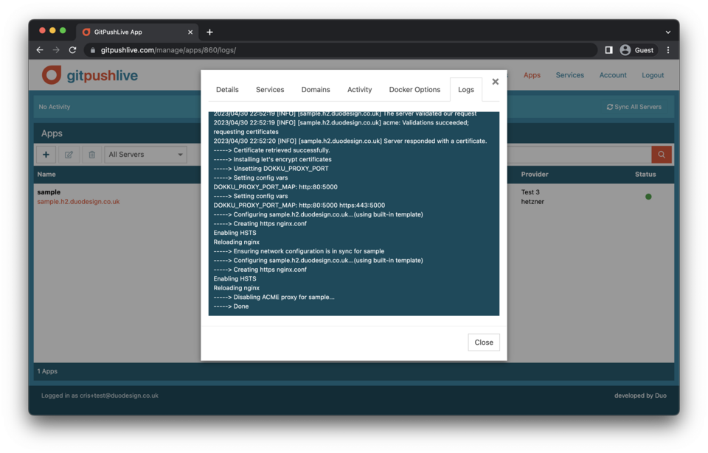
Task: Click the macOS red close window button
Action: (x=42, y=30)
